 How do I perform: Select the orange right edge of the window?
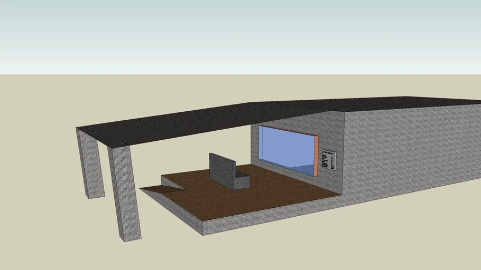(317, 156)
